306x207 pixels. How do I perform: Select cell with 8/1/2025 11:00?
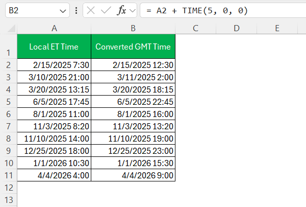click(54, 114)
